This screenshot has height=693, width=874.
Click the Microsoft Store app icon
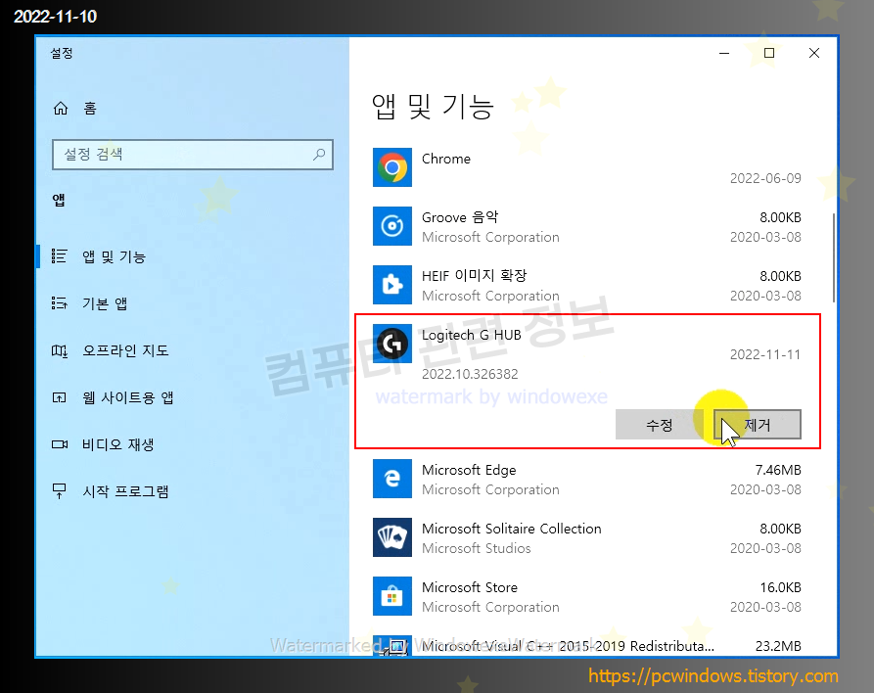[x=392, y=596]
